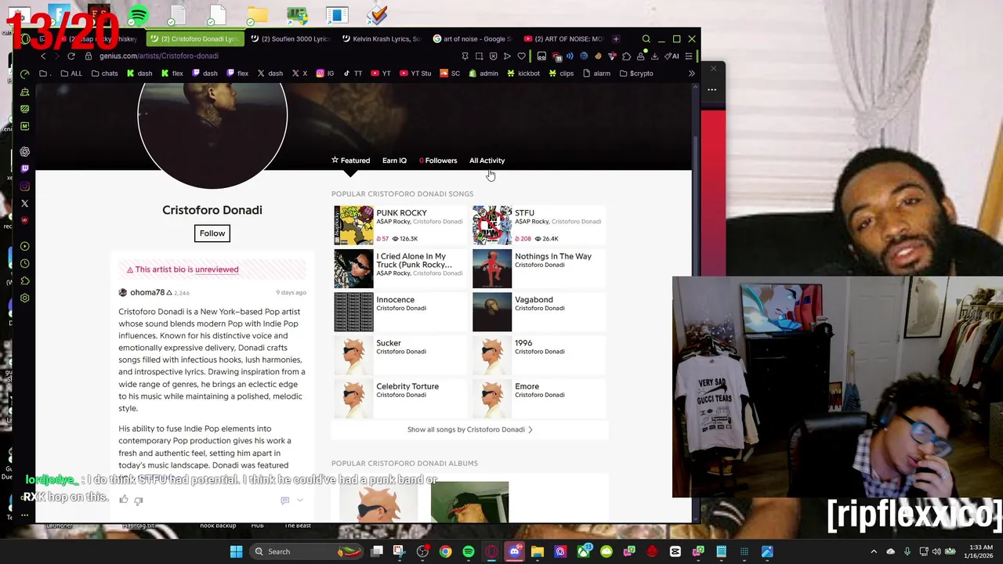Select the Featured tab on artist page
Image resolution: width=1003 pixels, height=564 pixels.
pyautogui.click(x=350, y=161)
